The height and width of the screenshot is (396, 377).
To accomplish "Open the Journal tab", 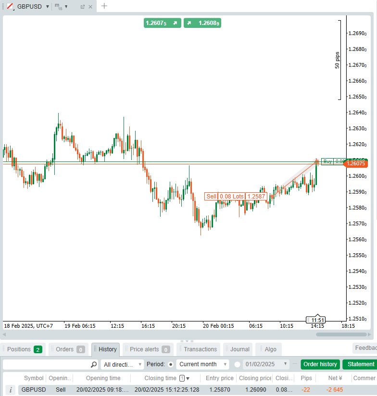I will pyautogui.click(x=238, y=349).
